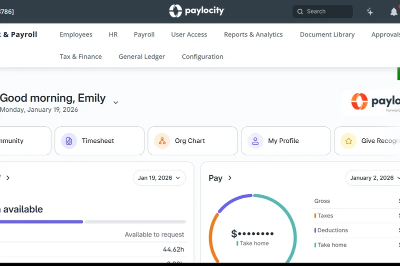The image size is (400, 266).
Task: Open the January 2, 2026 pay date dropdown
Action: pyautogui.click(x=373, y=178)
